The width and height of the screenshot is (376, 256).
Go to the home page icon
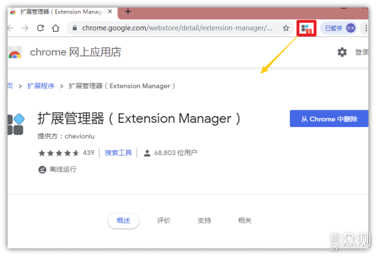56,28
